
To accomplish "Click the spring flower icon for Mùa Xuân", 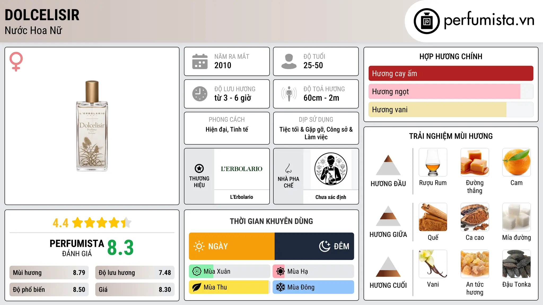I will coord(197,271).
